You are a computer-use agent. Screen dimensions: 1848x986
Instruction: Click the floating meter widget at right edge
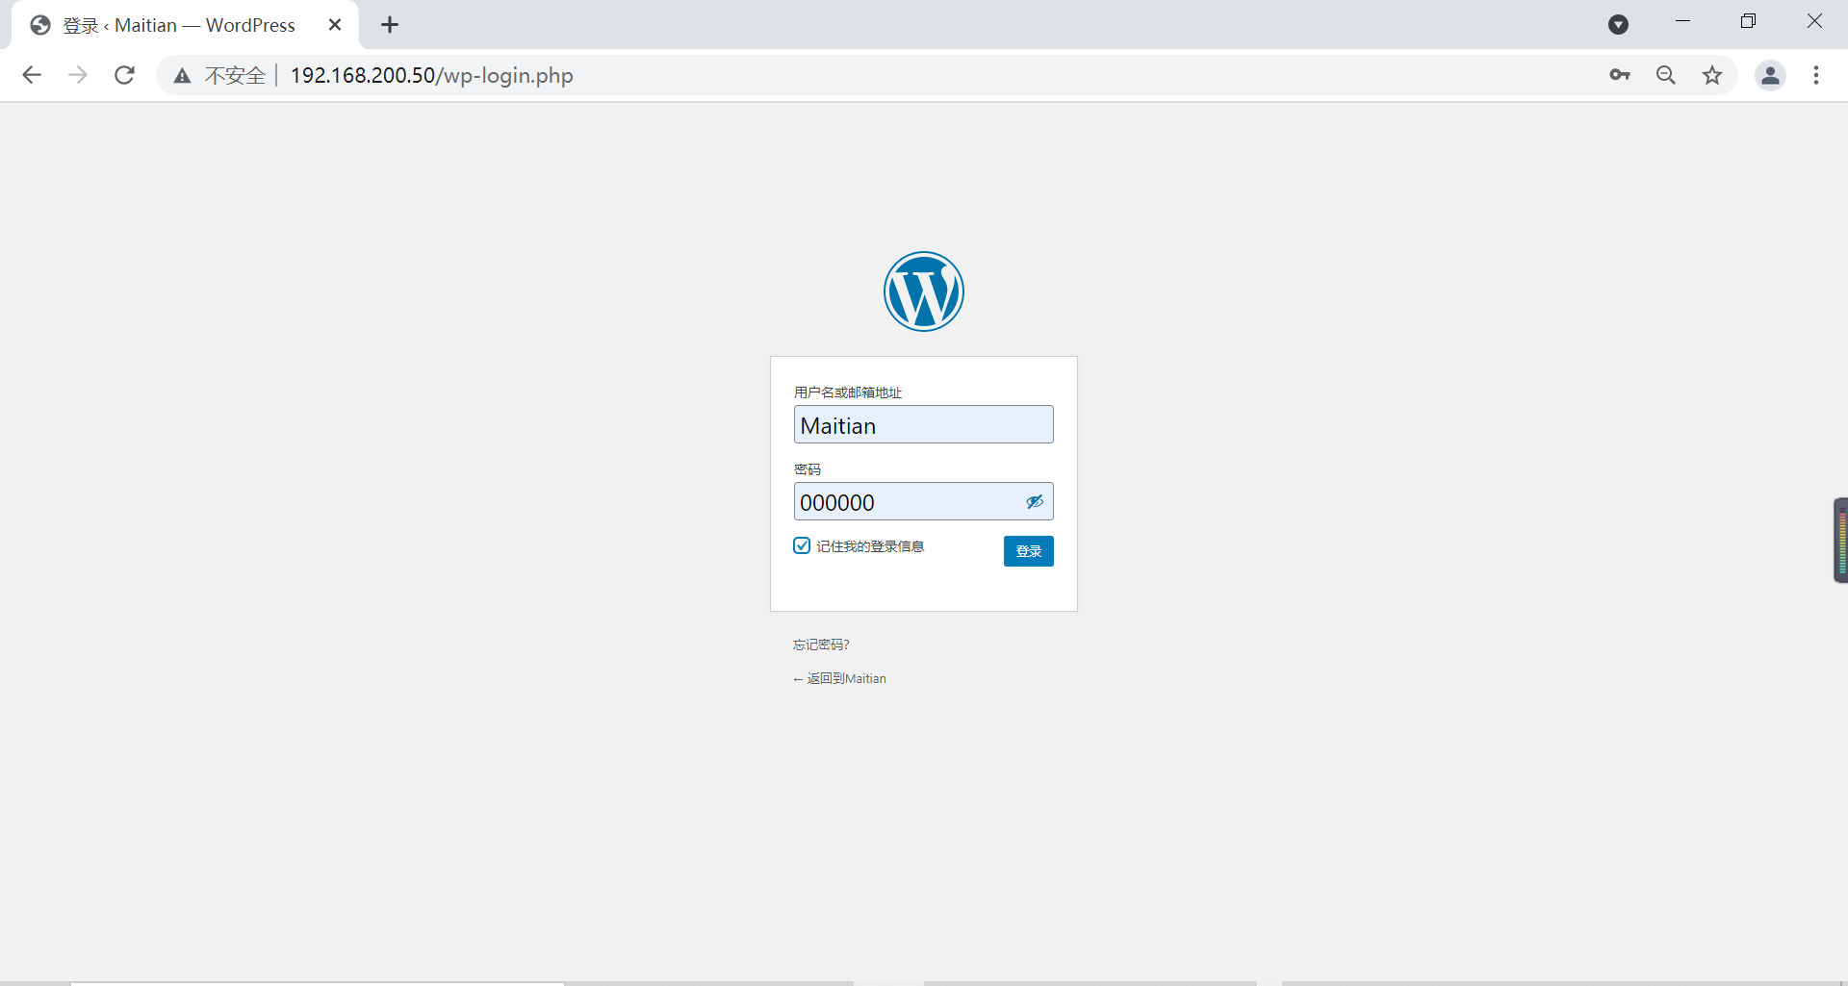tap(1841, 541)
